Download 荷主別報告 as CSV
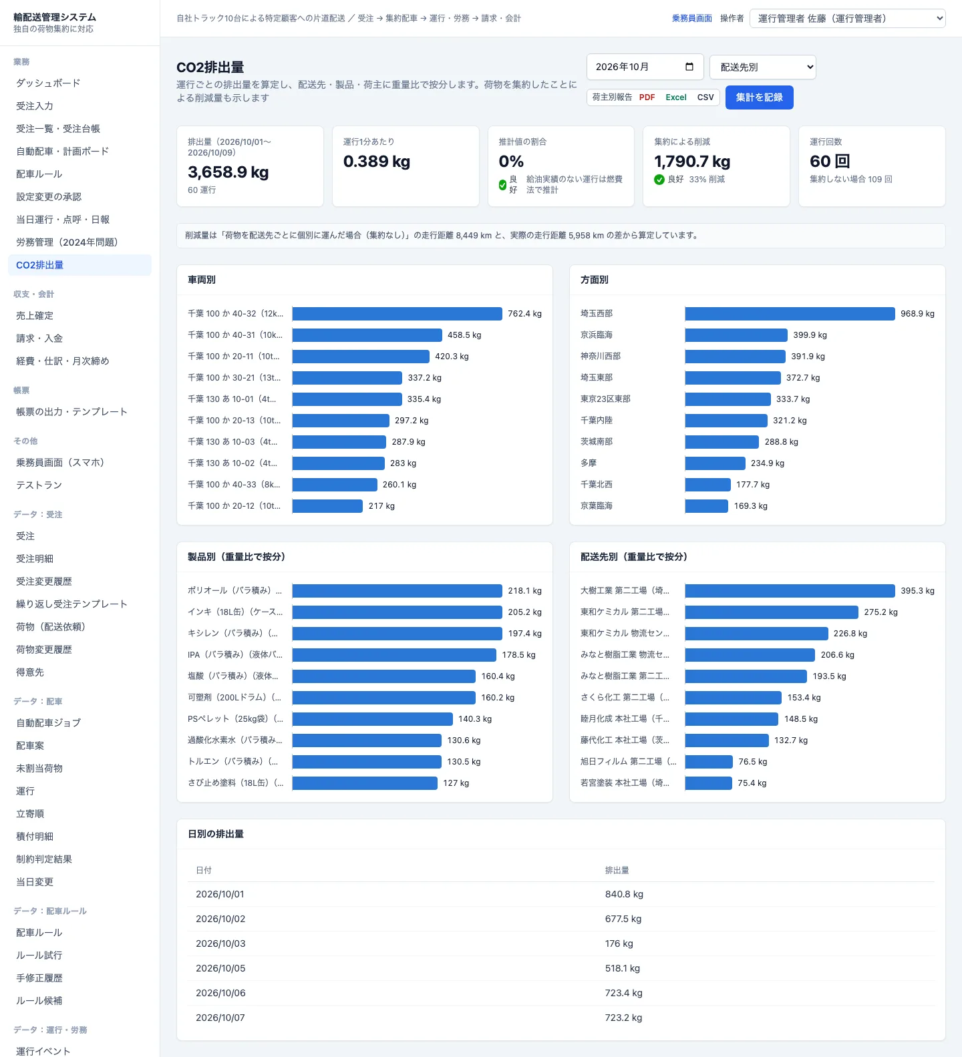 705,97
